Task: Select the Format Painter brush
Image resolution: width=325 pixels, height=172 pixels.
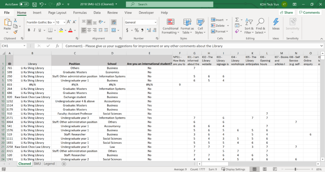Action: (x=15, y=32)
